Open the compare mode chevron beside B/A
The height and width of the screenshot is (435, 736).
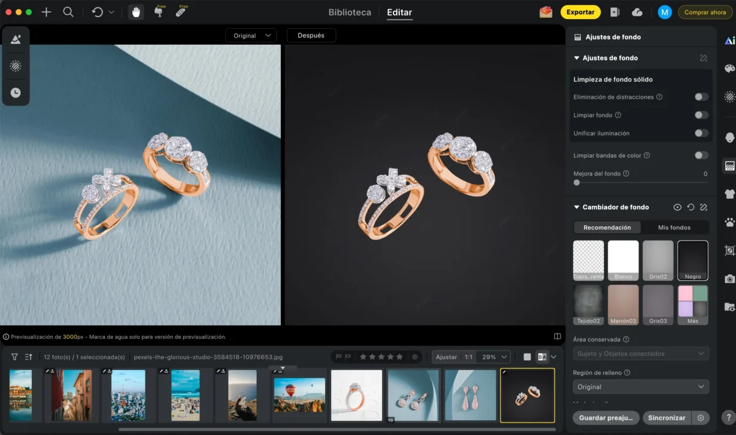point(554,356)
